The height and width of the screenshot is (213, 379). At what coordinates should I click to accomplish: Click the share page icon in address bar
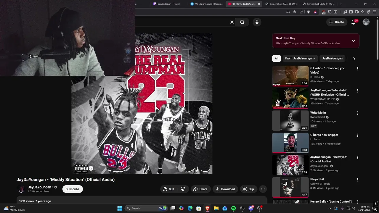(x=301, y=12)
